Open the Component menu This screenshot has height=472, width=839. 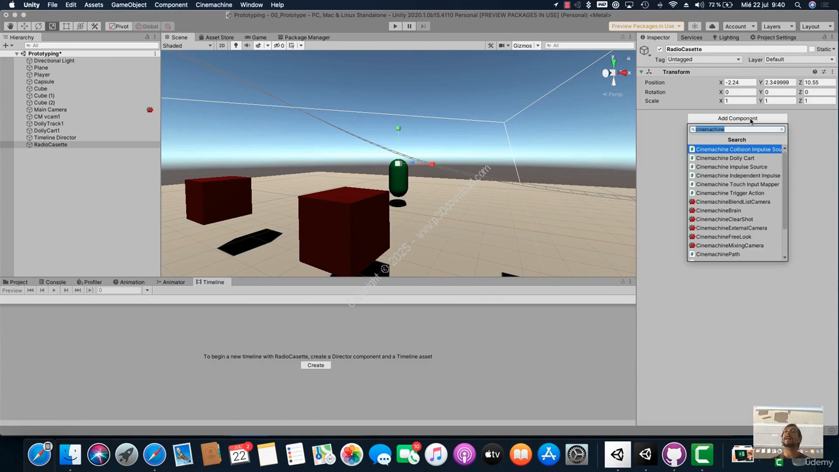coord(170,5)
